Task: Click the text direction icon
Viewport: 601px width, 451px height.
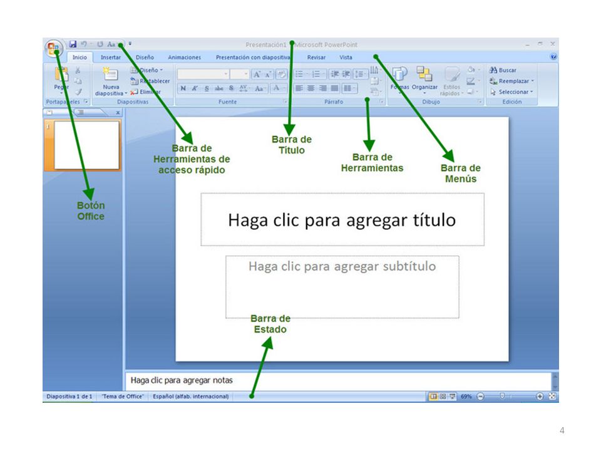Action: [x=375, y=70]
